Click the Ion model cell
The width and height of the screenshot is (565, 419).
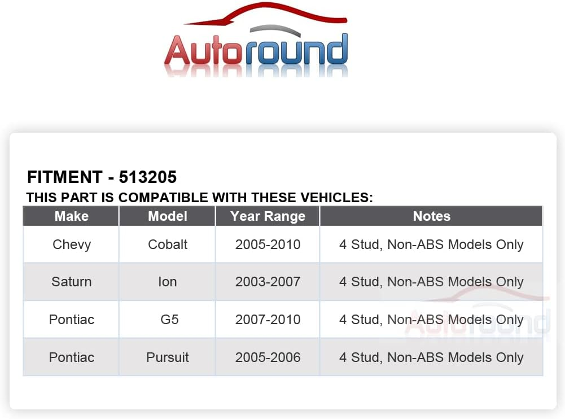(167, 282)
